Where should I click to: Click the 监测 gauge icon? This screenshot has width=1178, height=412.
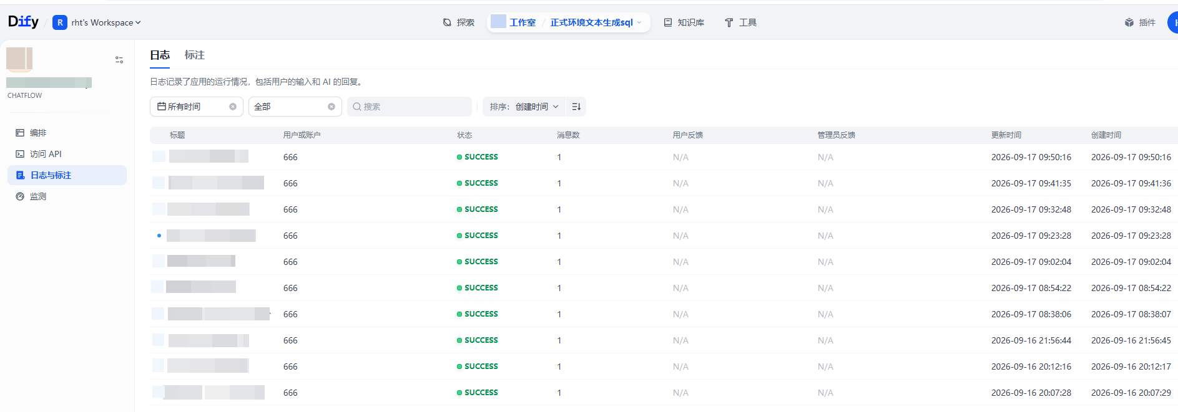(20, 196)
